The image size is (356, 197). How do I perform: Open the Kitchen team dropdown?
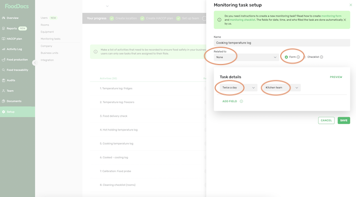tap(282, 88)
